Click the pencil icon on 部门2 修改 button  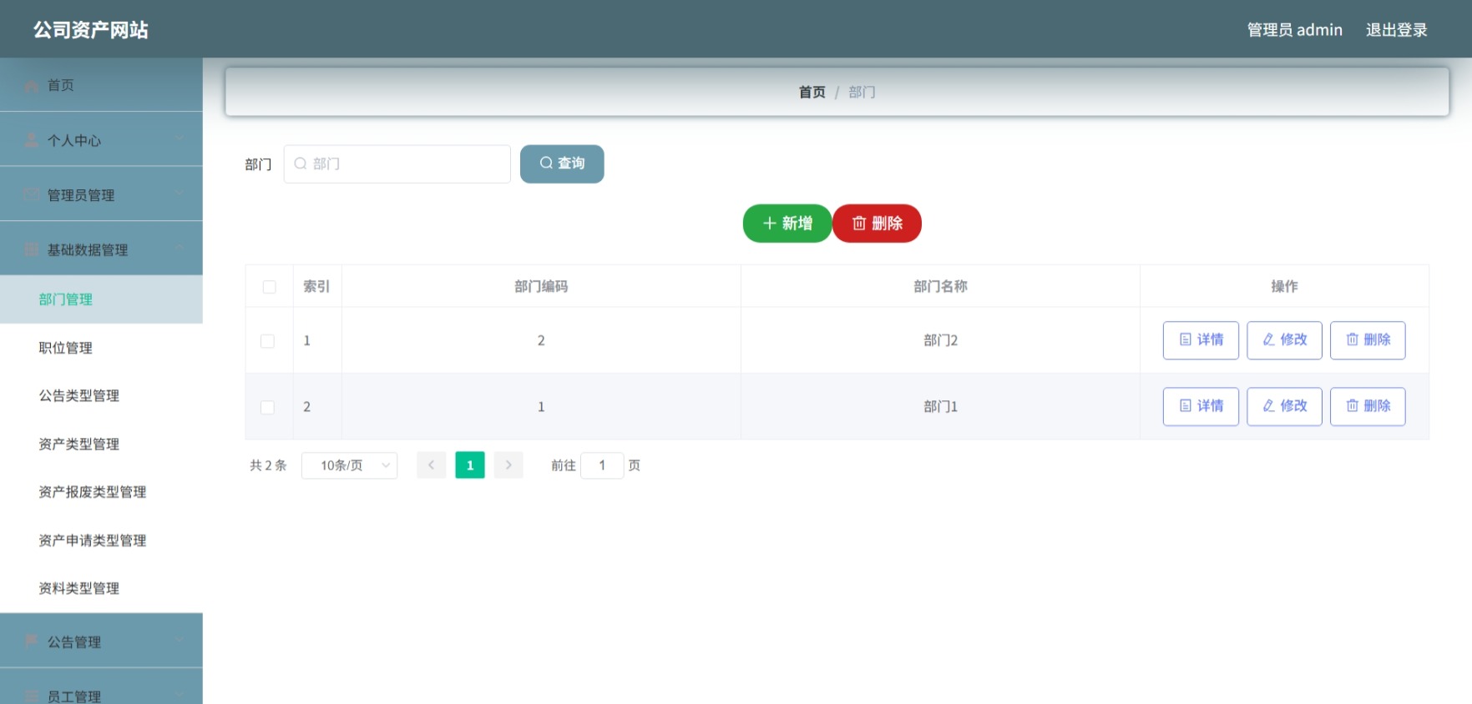(x=1269, y=339)
